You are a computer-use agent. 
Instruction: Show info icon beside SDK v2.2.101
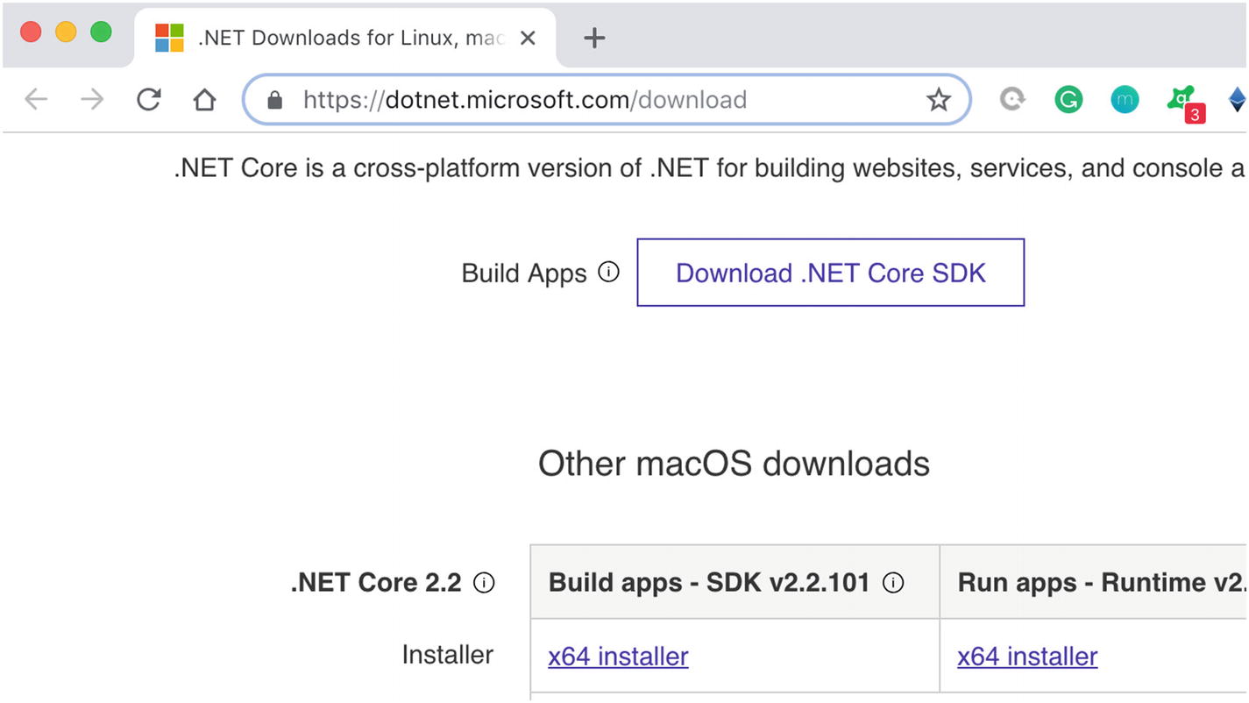(x=893, y=582)
